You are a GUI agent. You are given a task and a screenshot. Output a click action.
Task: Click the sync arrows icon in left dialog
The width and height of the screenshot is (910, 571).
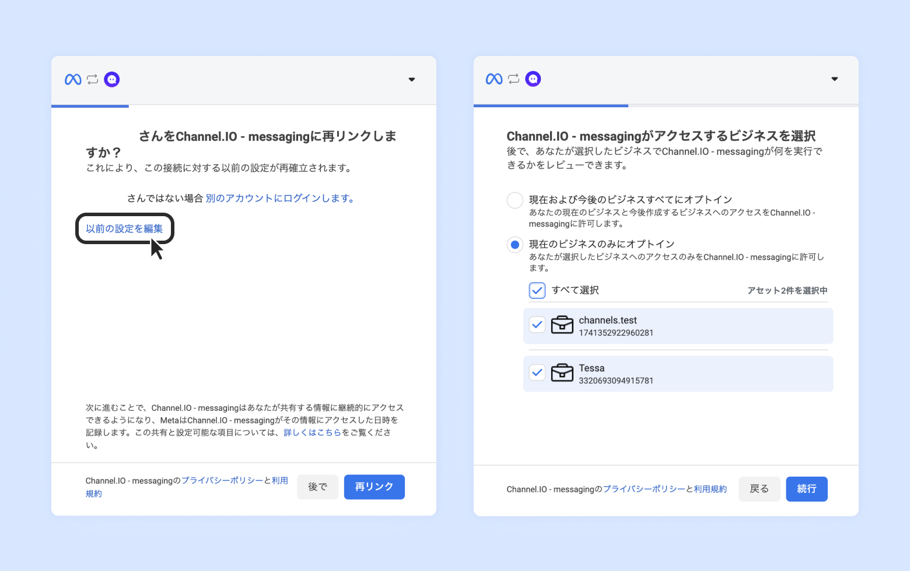coord(93,79)
